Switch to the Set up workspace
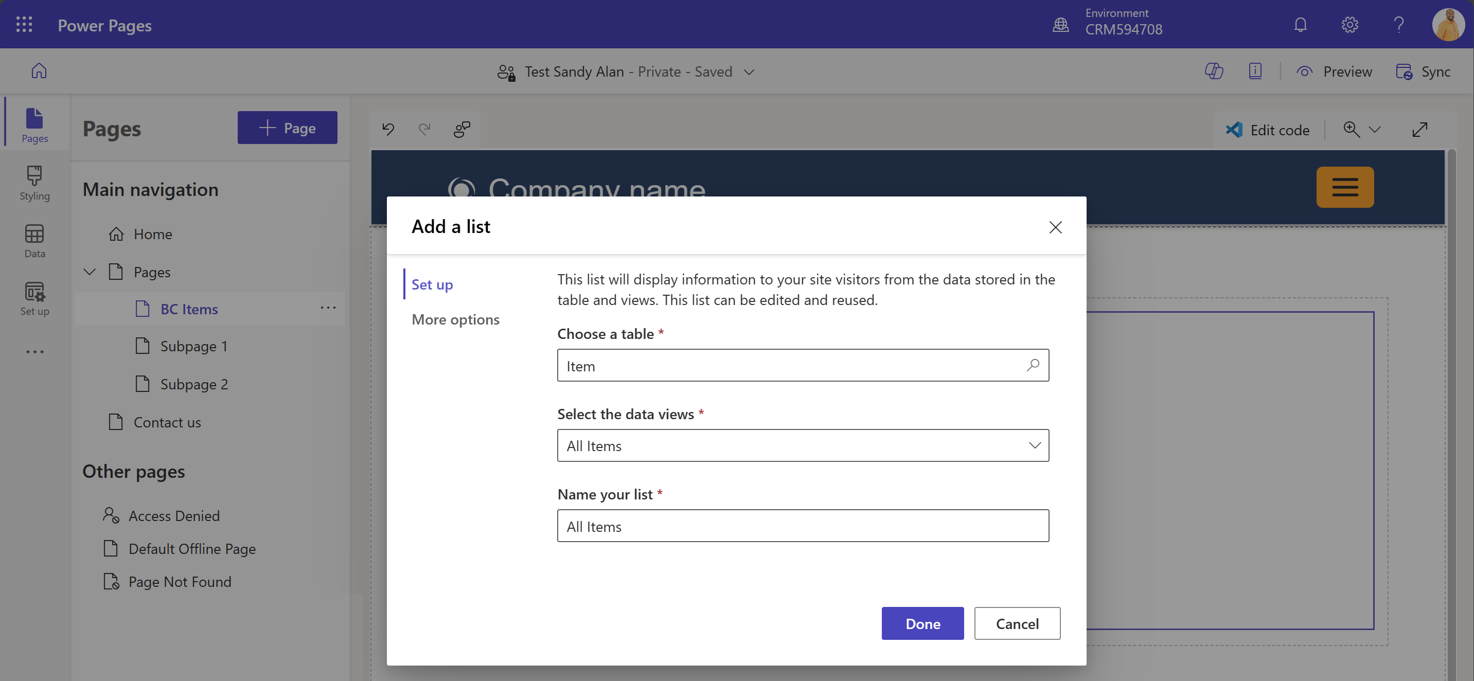The height and width of the screenshot is (681, 1474). click(35, 298)
